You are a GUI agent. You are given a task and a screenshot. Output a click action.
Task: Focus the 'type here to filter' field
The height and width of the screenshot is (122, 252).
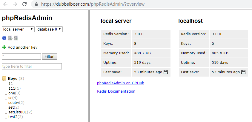coord(32,66)
